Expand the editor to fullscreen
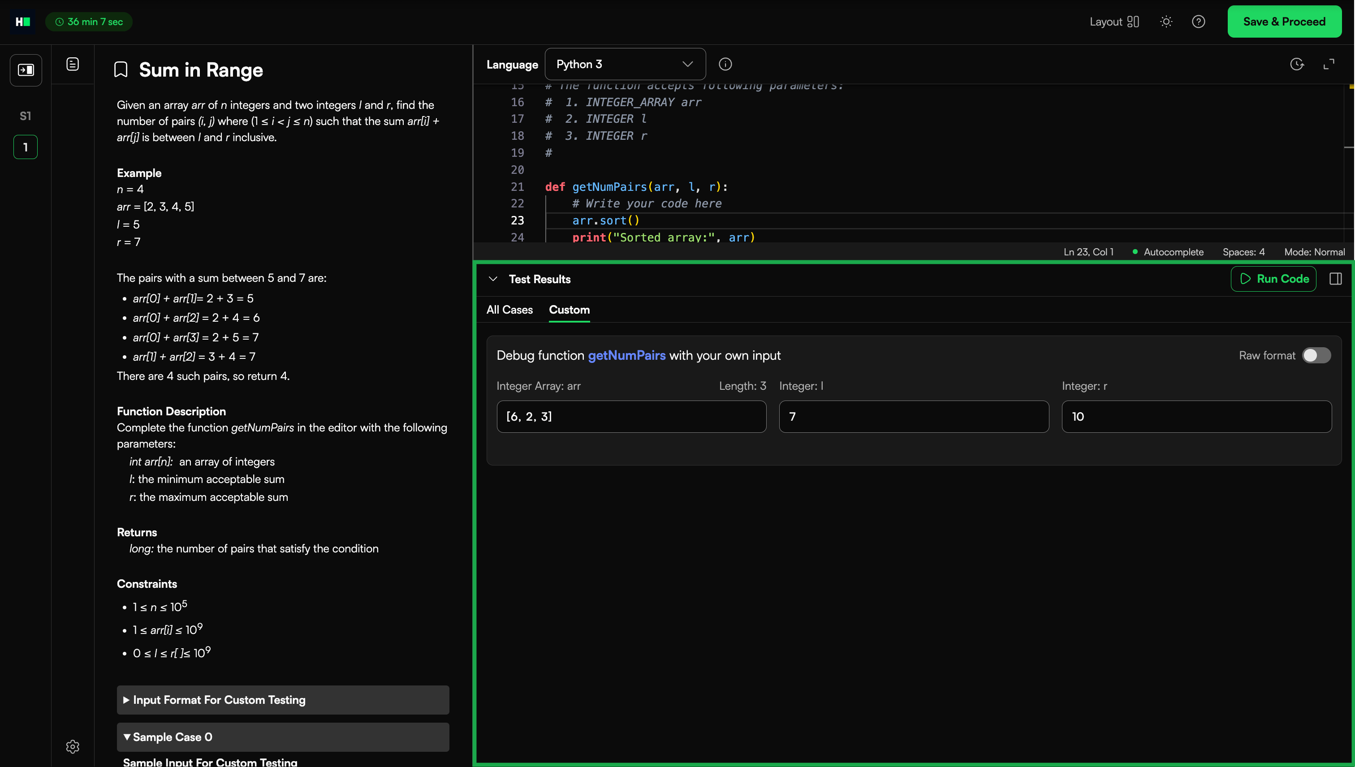Image resolution: width=1355 pixels, height=767 pixels. pos(1329,64)
